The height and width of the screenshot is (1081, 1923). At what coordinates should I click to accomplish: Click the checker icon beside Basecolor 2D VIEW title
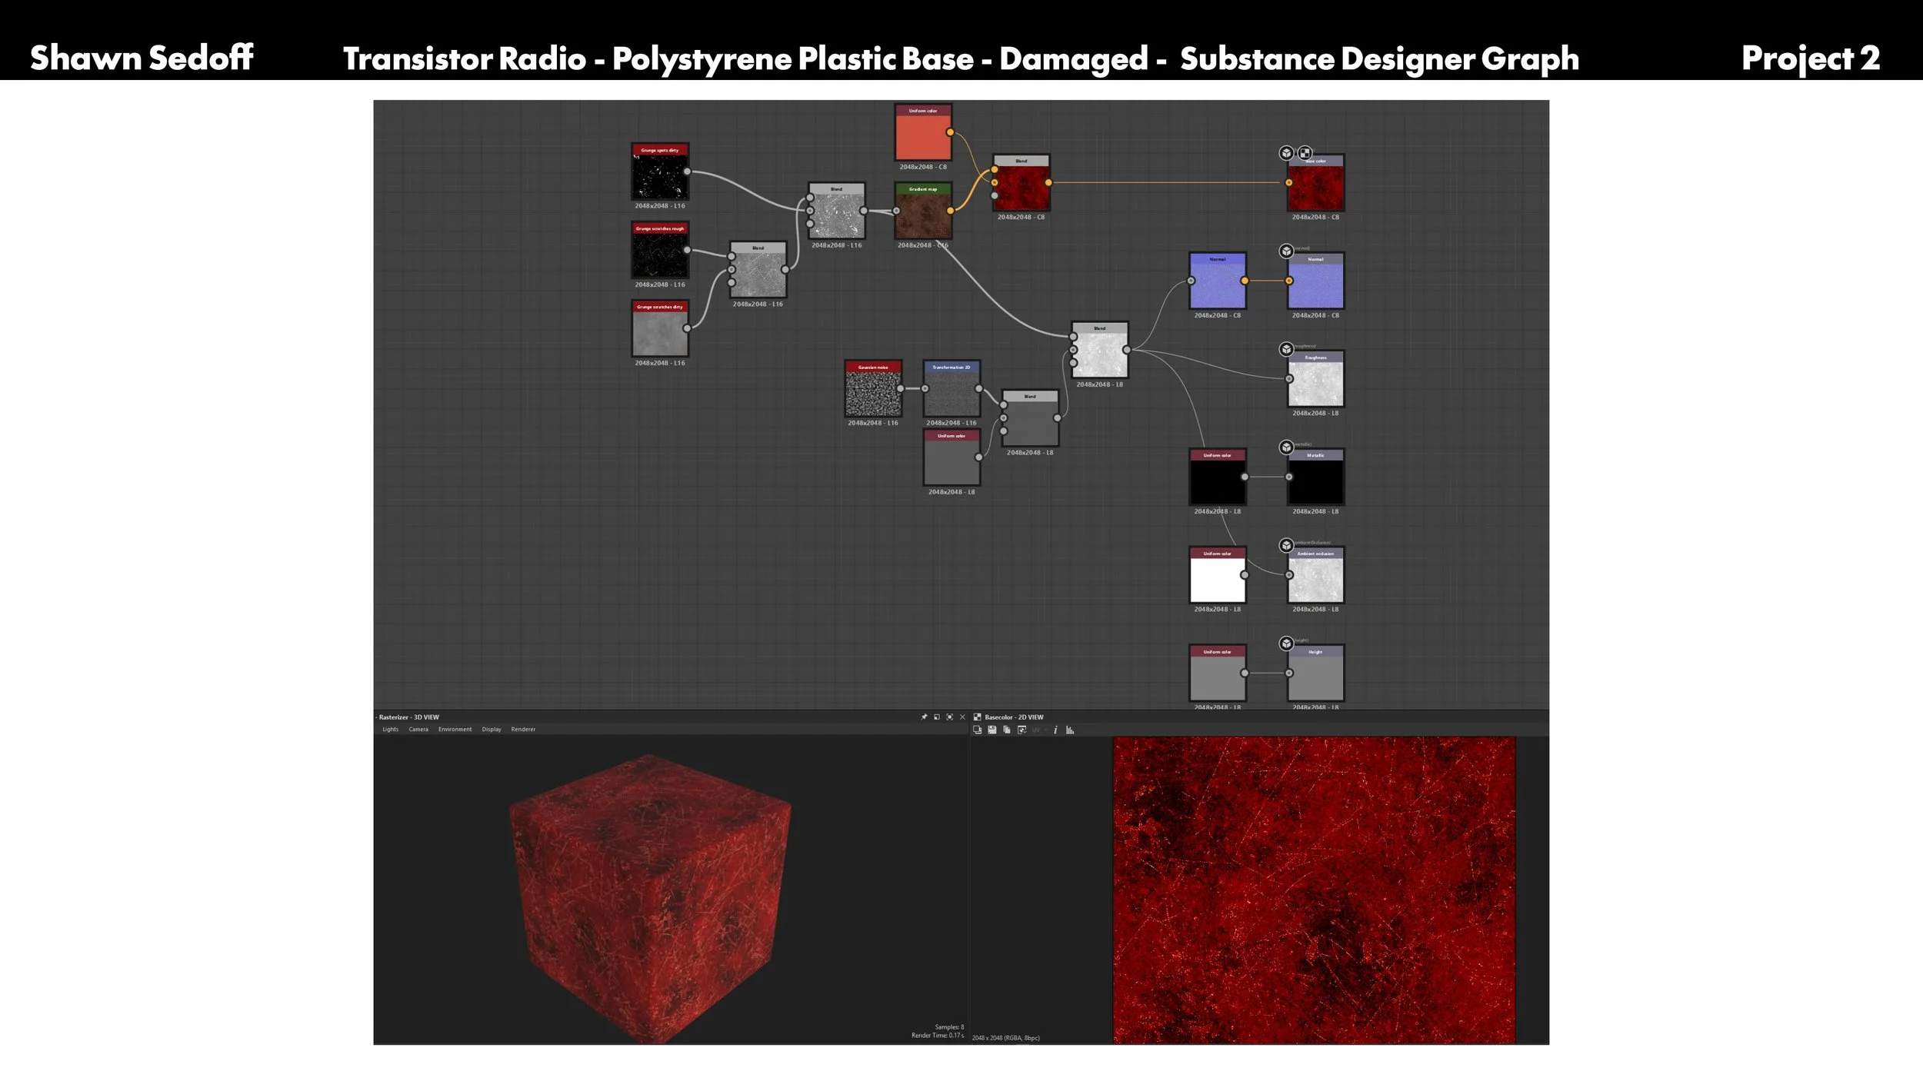978,717
